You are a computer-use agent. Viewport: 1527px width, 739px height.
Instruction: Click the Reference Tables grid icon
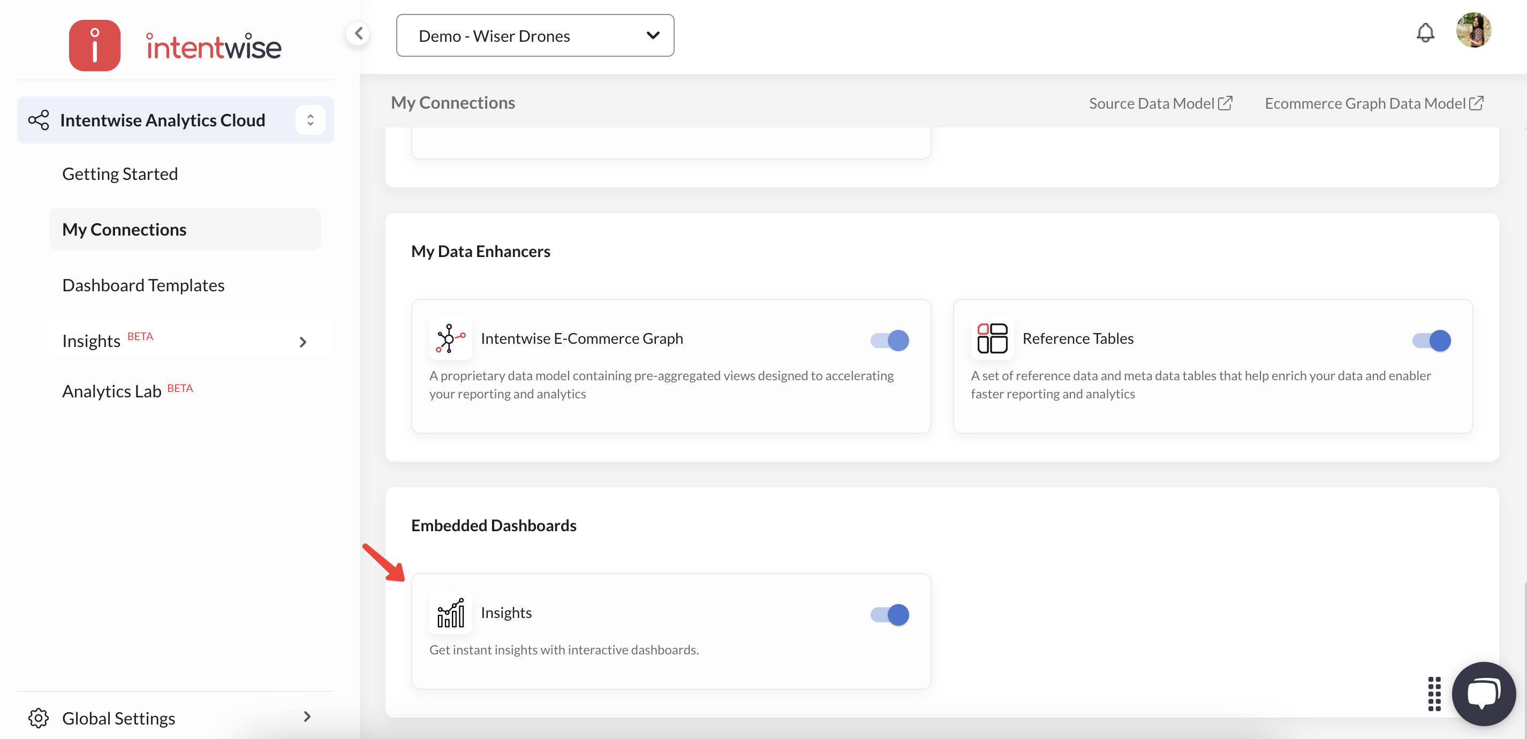[992, 338]
